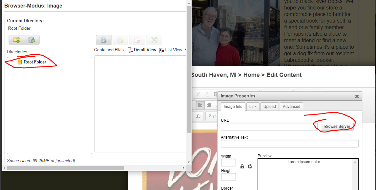Viewport: 376px width, 190px height.
Task: Click the Remove Format Tx icon
Action: coord(198,115)
